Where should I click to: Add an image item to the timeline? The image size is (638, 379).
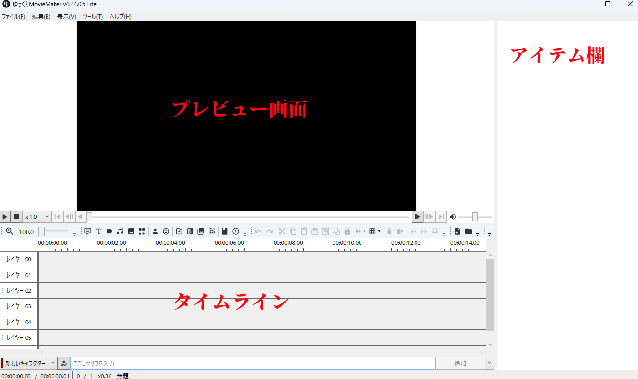131,231
